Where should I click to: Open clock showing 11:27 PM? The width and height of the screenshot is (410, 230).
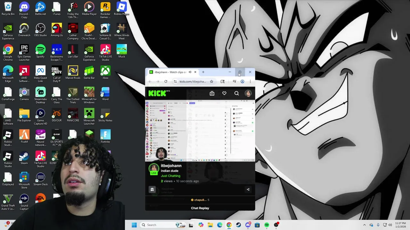400,225
